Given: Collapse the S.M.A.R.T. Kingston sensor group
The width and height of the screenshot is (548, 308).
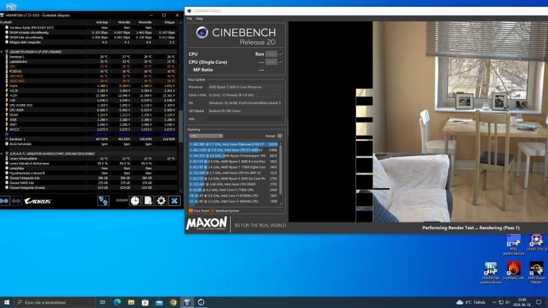Looking at the screenshot, I should [2, 153].
